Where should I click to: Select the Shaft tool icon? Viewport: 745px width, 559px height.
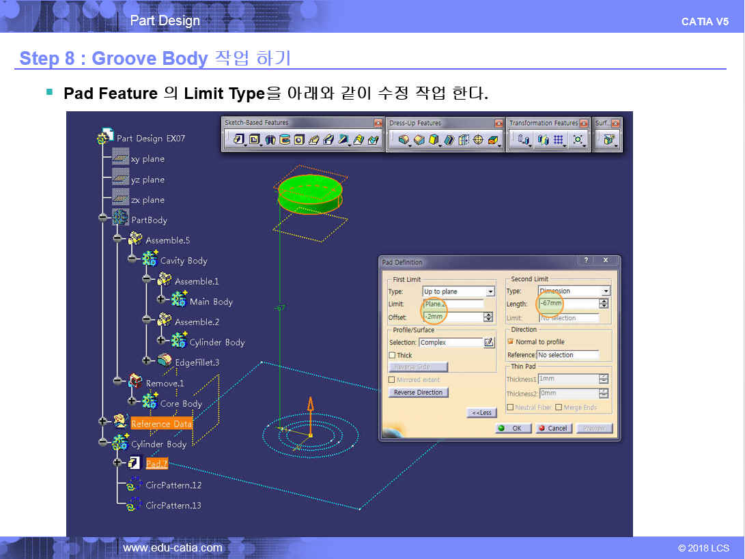click(x=270, y=140)
